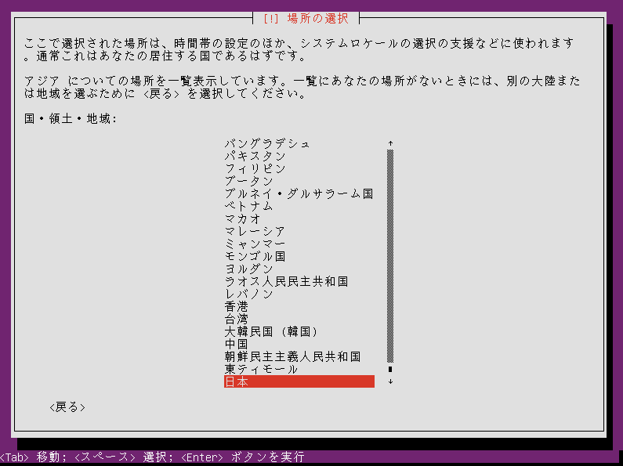Screen dimensions: 623x466
Task: Pick バングラデシュ at the list top
Action: click(299, 143)
